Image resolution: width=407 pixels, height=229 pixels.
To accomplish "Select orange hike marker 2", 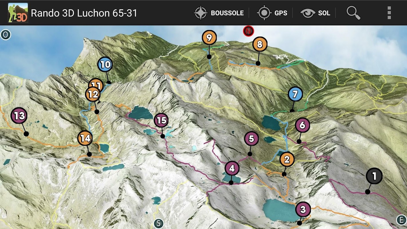I will [287, 159].
